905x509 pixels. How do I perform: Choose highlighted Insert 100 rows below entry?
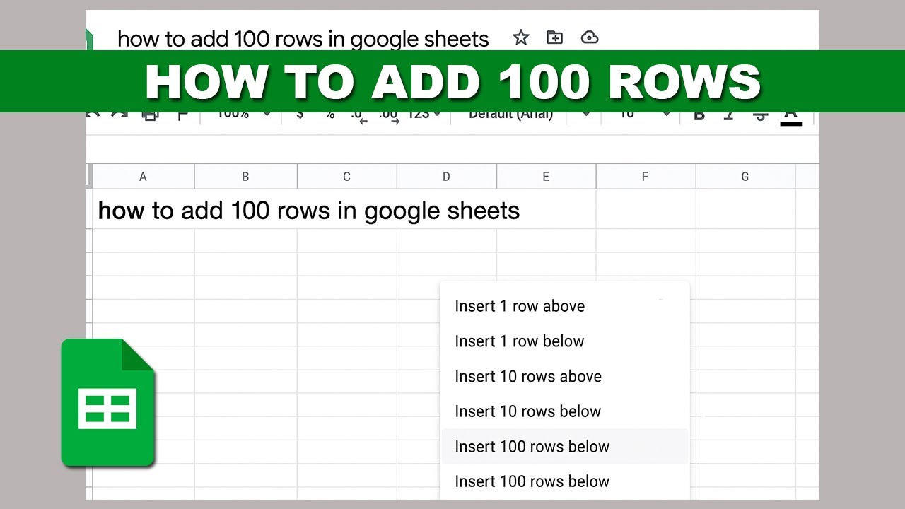pyautogui.click(x=564, y=446)
